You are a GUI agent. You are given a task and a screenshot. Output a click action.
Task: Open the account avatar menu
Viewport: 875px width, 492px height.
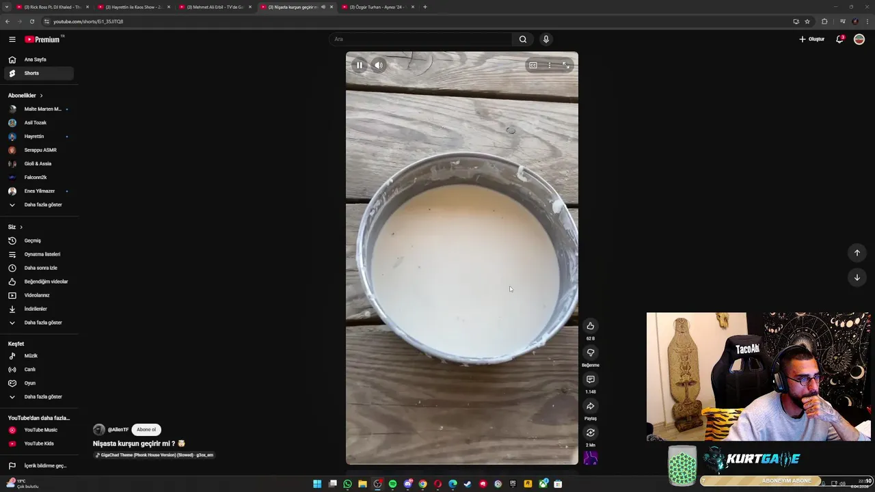(x=859, y=39)
